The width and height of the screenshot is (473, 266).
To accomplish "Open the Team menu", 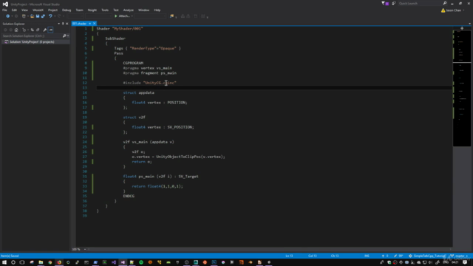I will [x=79, y=10].
